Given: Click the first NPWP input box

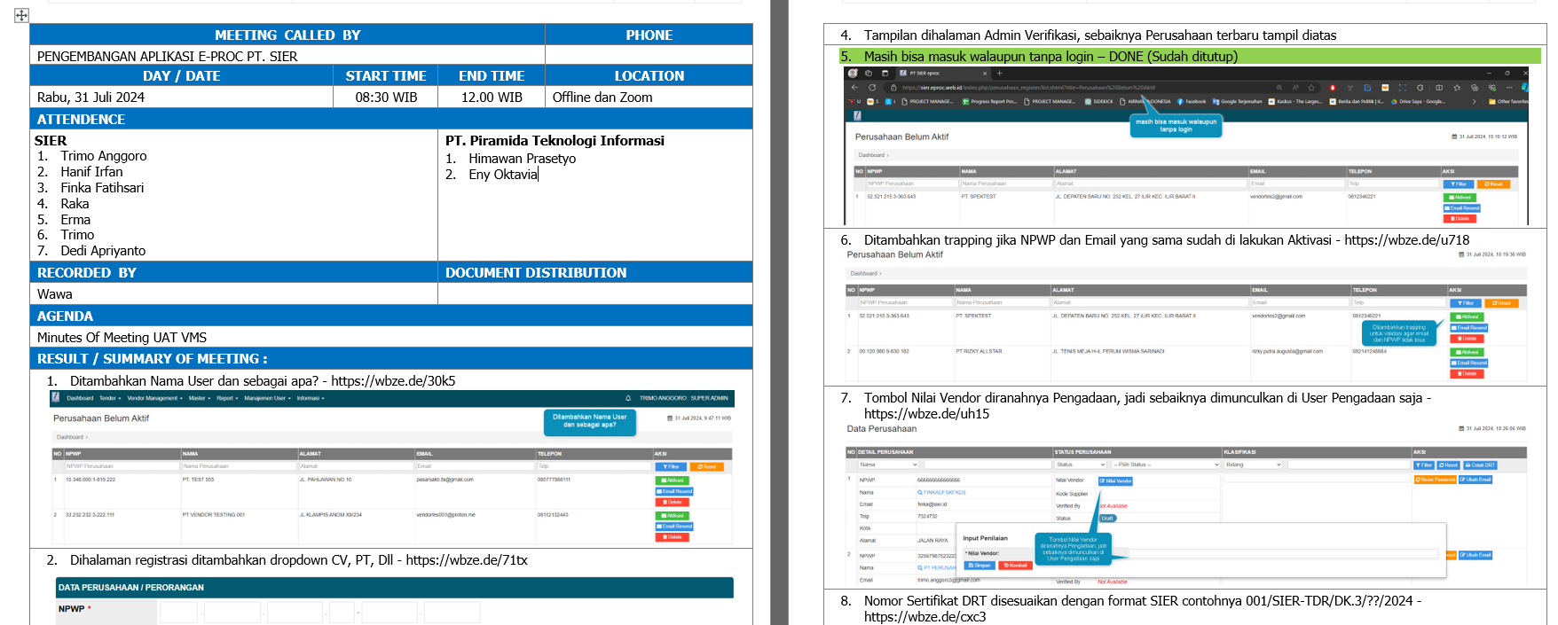Looking at the screenshot, I should 178,613.
